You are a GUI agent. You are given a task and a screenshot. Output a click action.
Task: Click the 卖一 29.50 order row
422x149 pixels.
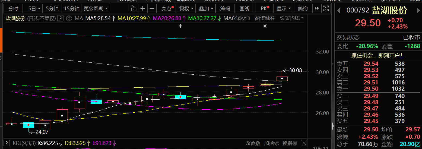point(378,89)
